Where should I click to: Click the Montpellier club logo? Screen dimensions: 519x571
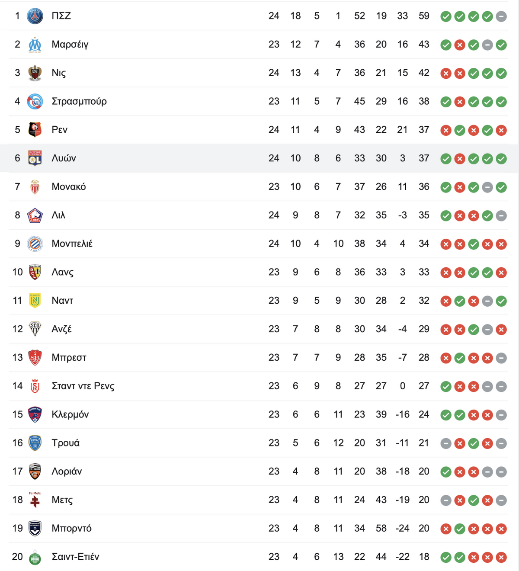35,244
